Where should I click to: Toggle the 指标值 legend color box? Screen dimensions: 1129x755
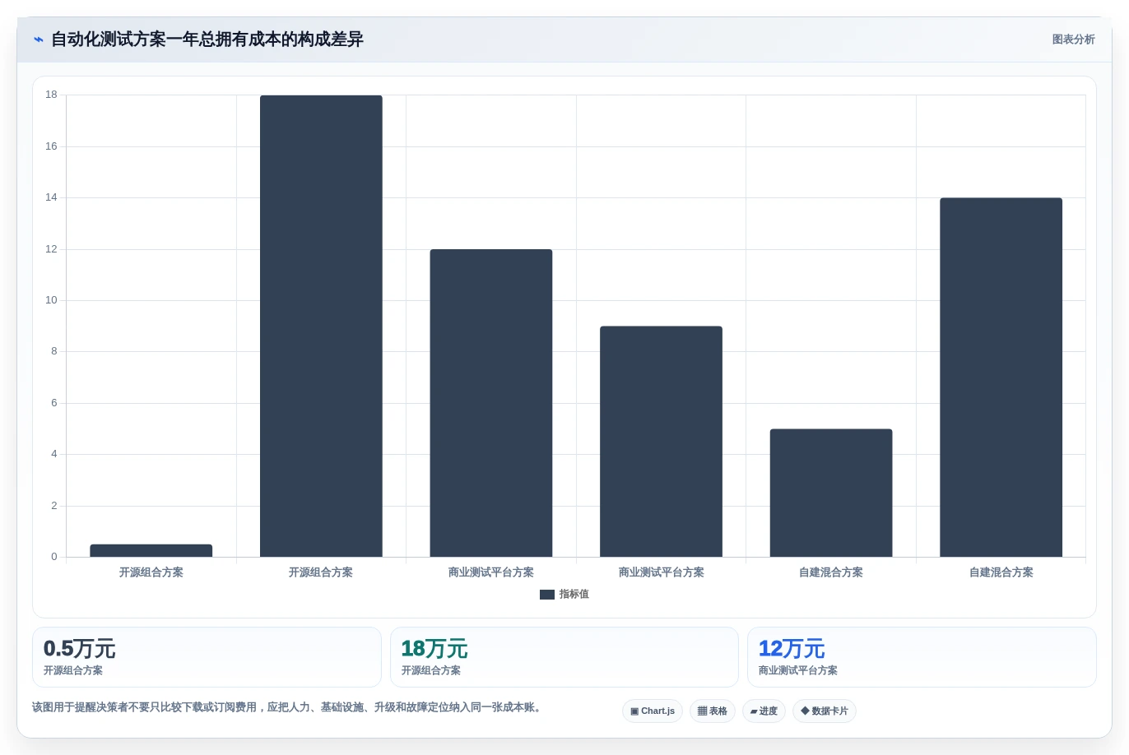[547, 595]
